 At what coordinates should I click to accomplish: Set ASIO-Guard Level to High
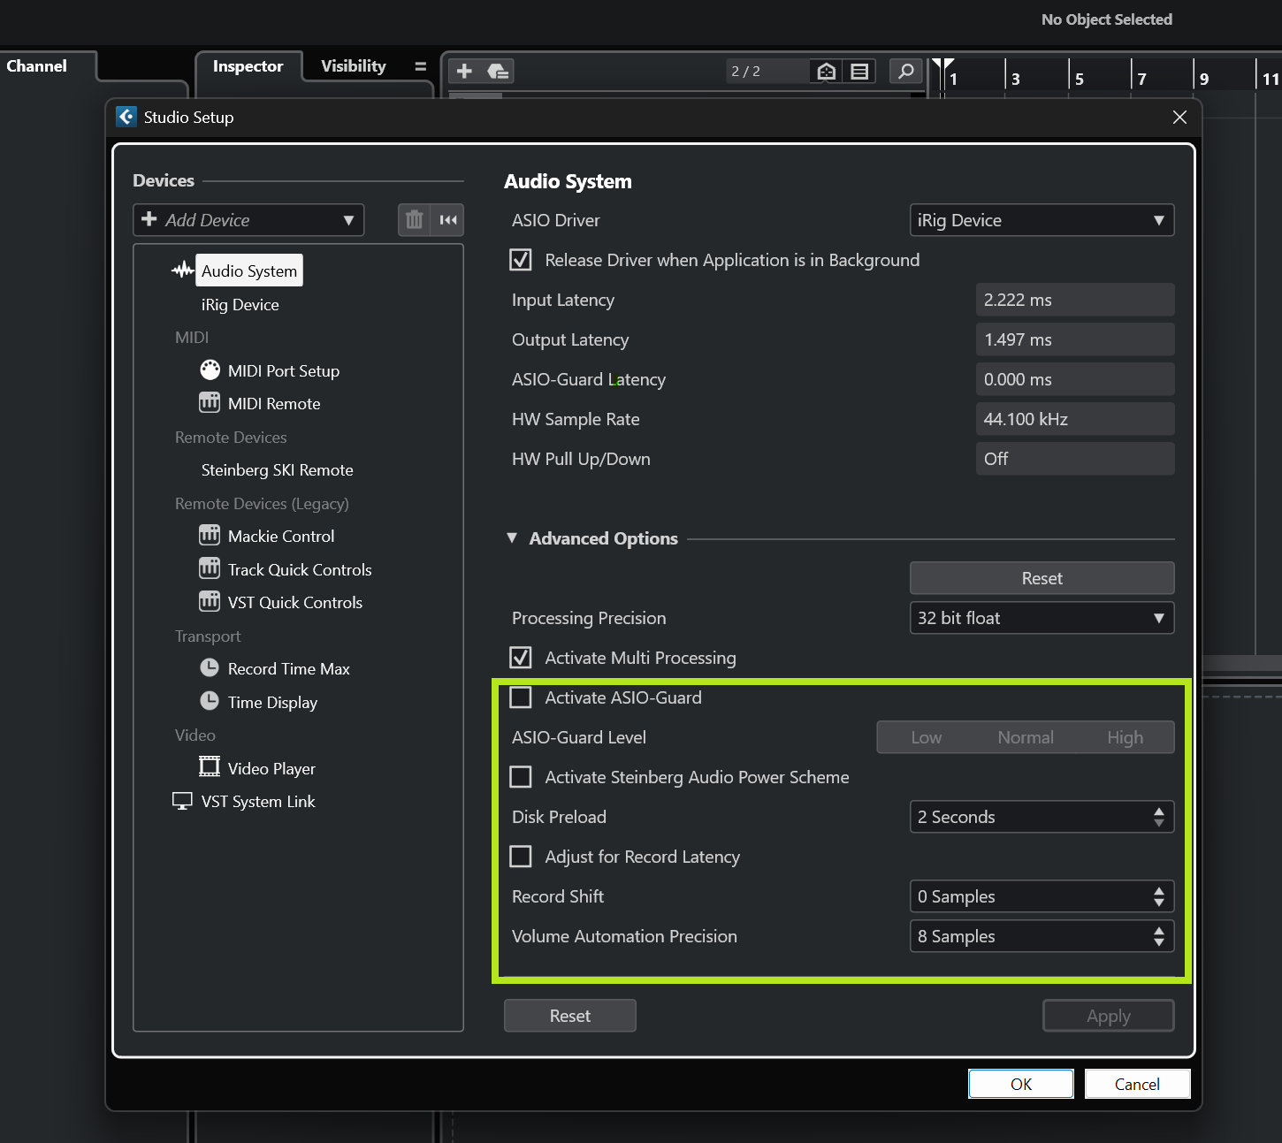pyautogui.click(x=1125, y=737)
